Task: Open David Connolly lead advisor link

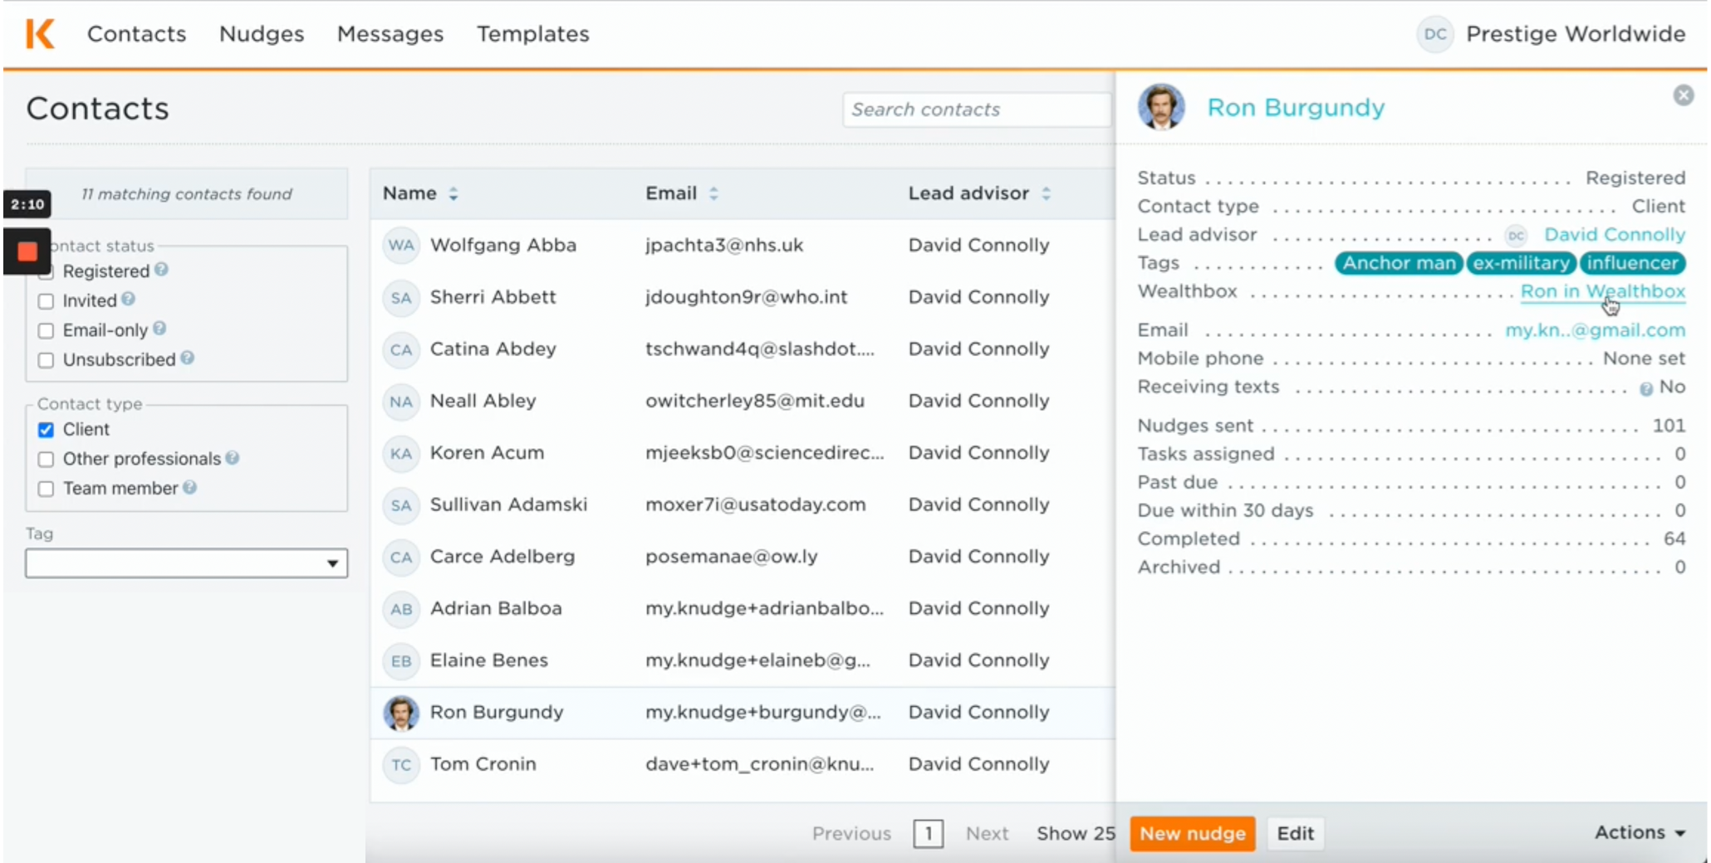Action: coord(1615,235)
